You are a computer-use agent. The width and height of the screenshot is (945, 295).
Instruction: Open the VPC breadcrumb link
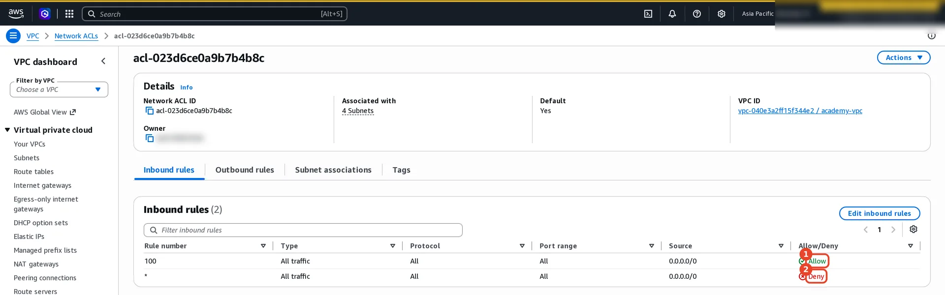(x=32, y=36)
